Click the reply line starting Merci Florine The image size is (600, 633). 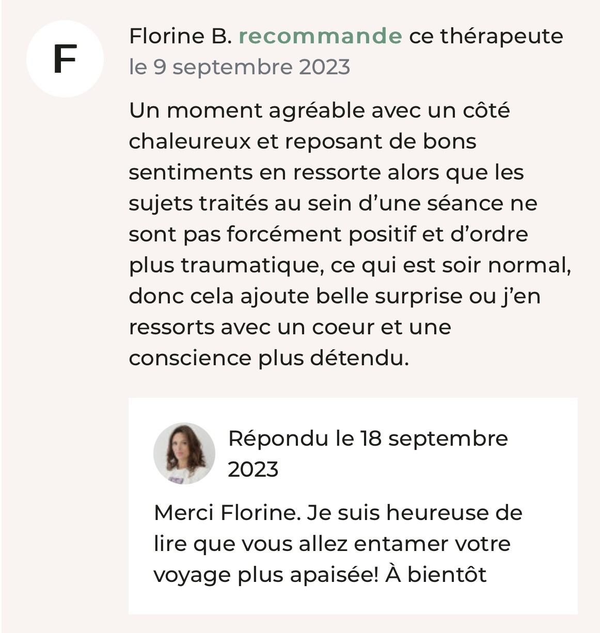(338, 513)
